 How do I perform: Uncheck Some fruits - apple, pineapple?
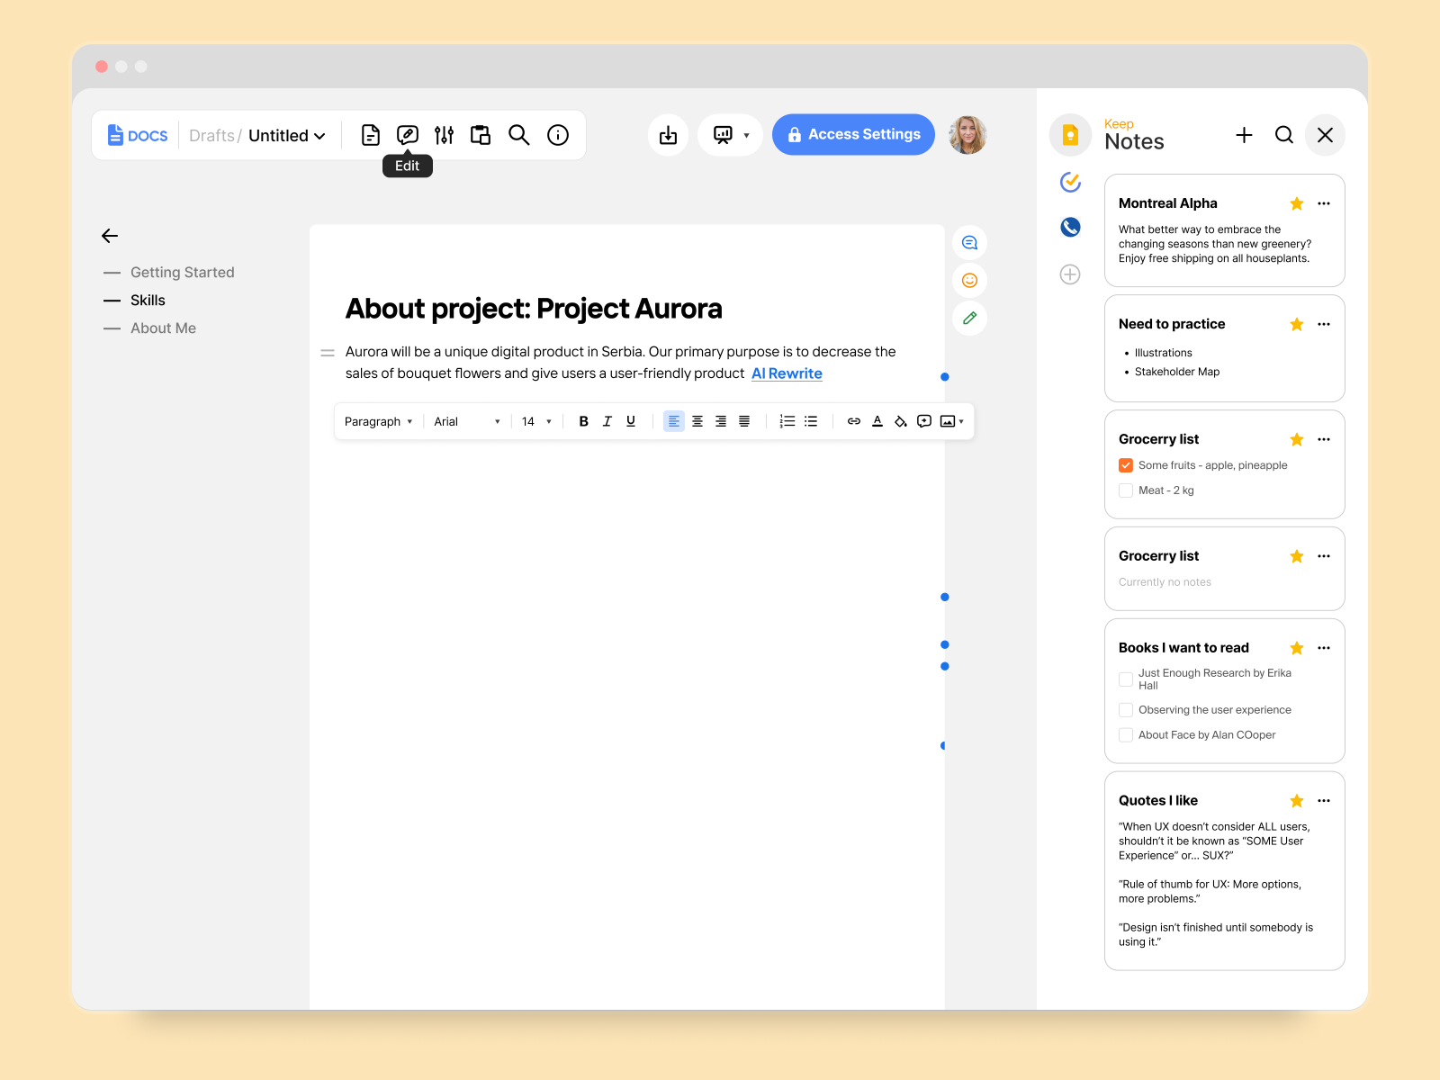click(1125, 465)
